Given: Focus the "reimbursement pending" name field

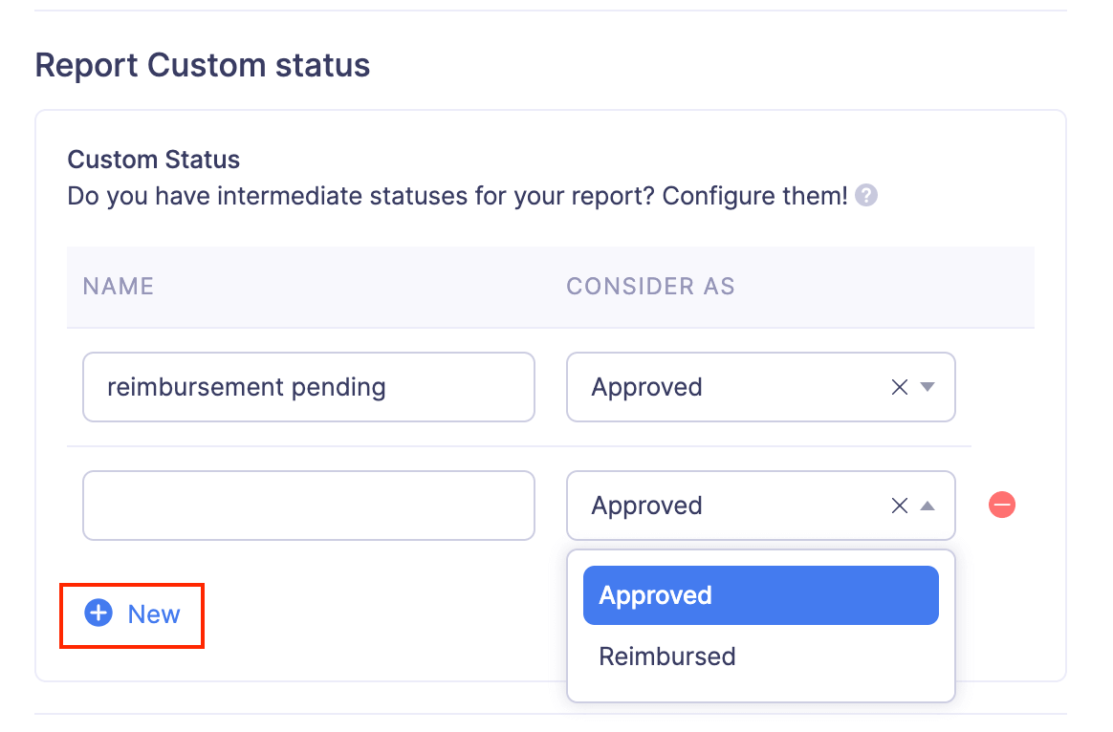Looking at the screenshot, I should (x=308, y=387).
